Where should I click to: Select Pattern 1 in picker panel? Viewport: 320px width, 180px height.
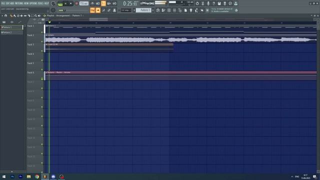pyautogui.click(x=12, y=27)
